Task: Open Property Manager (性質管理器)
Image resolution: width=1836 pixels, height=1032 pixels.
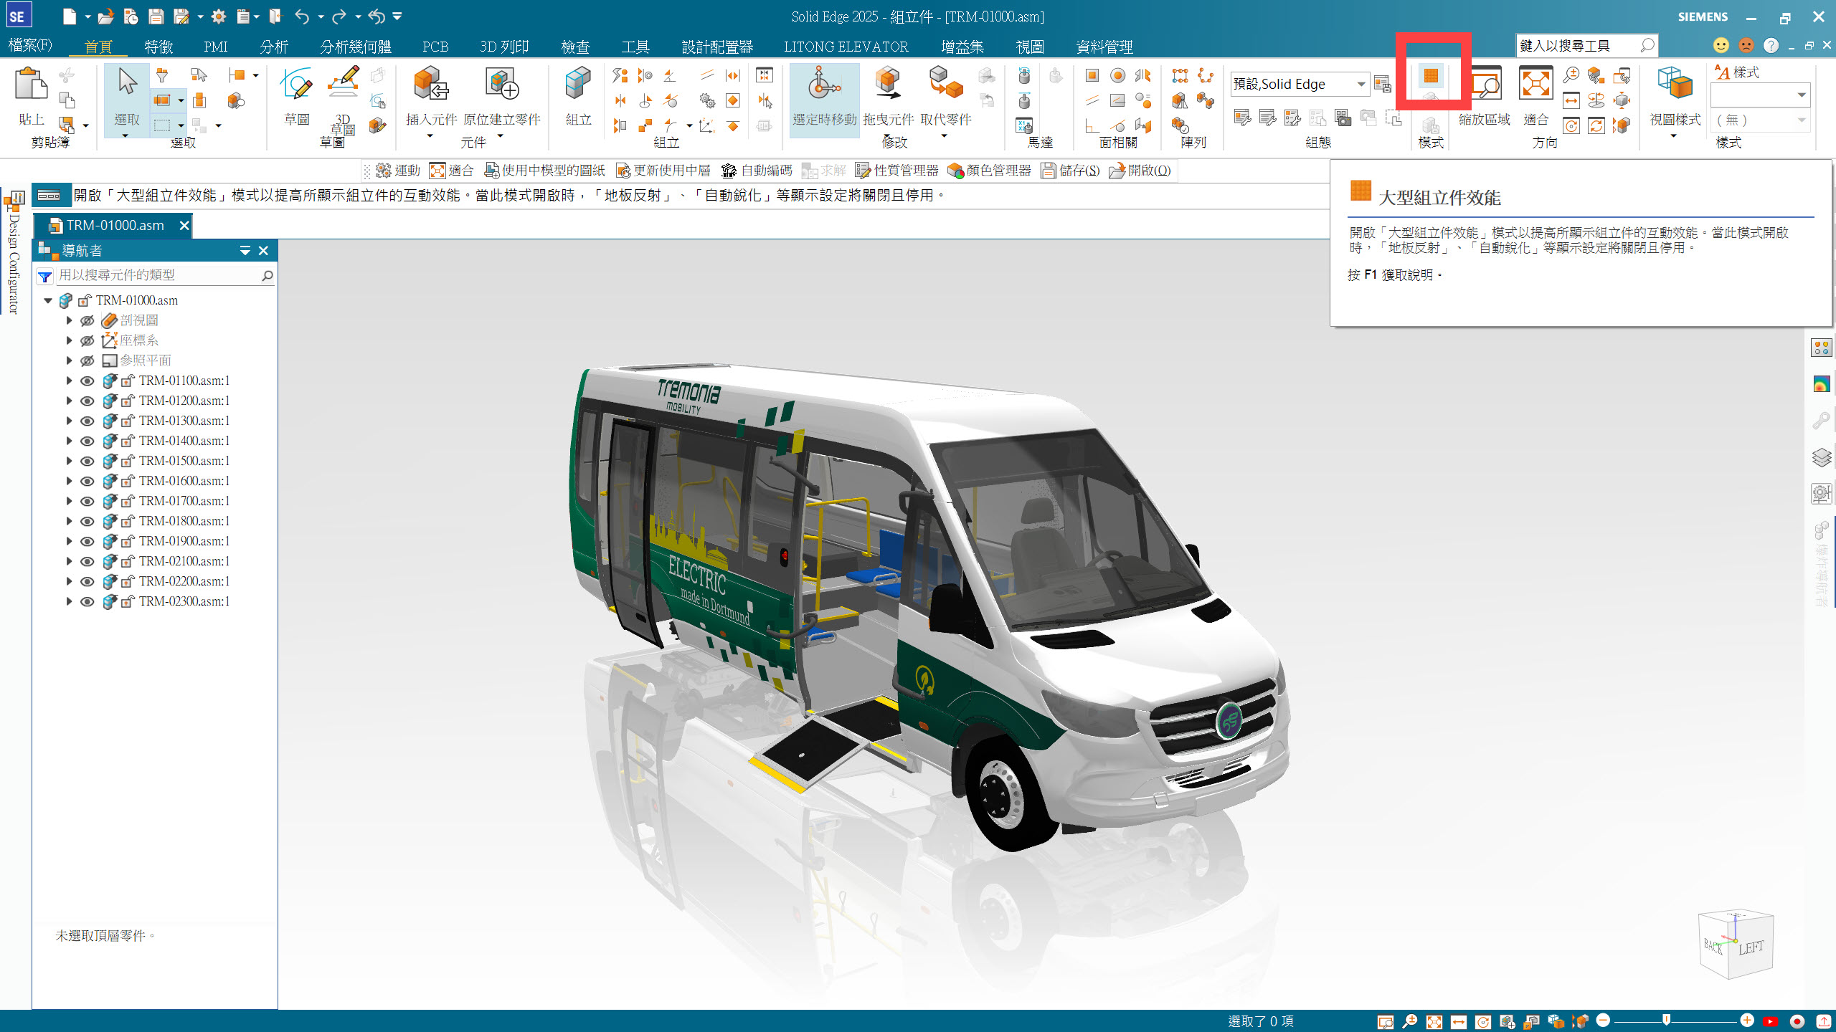Action: [x=896, y=171]
